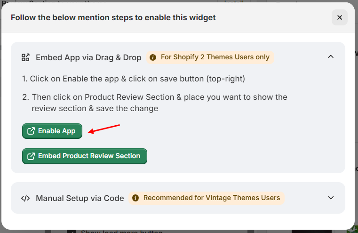Click the Embed App drag-and-drop grid icon
358x233 pixels.
(25, 57)
